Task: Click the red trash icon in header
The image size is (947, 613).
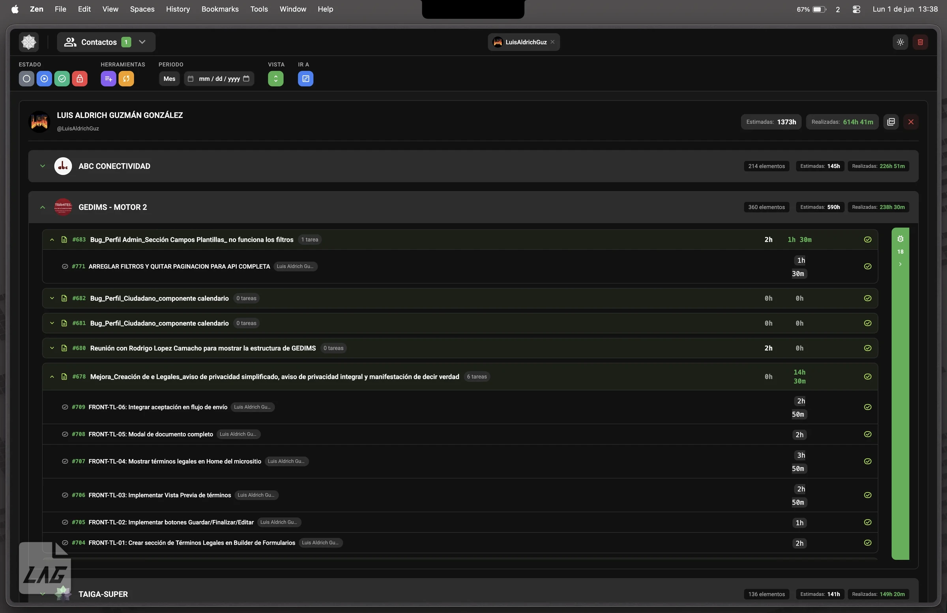Action: (920, 42)
